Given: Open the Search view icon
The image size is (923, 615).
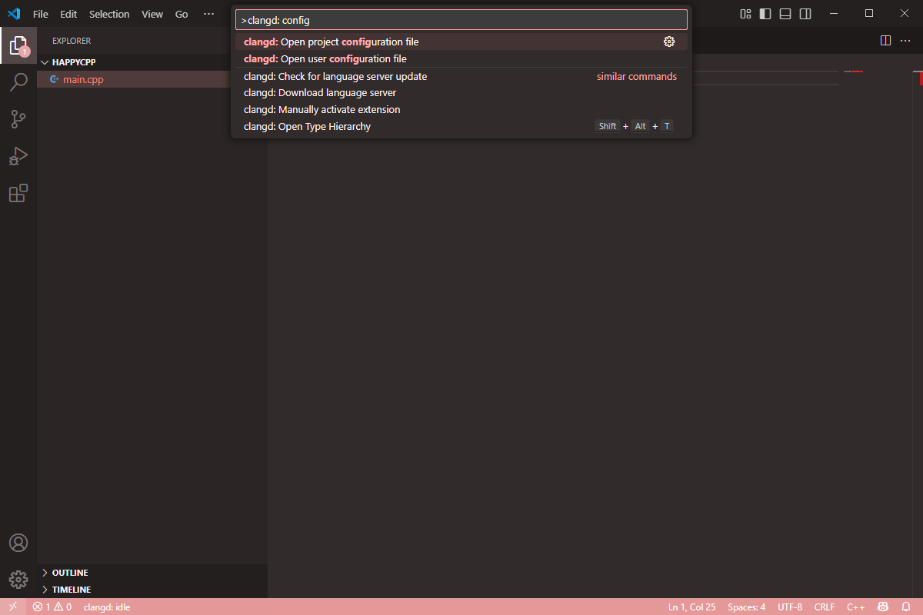Looking at the screenshot, I should click(18, 82).
